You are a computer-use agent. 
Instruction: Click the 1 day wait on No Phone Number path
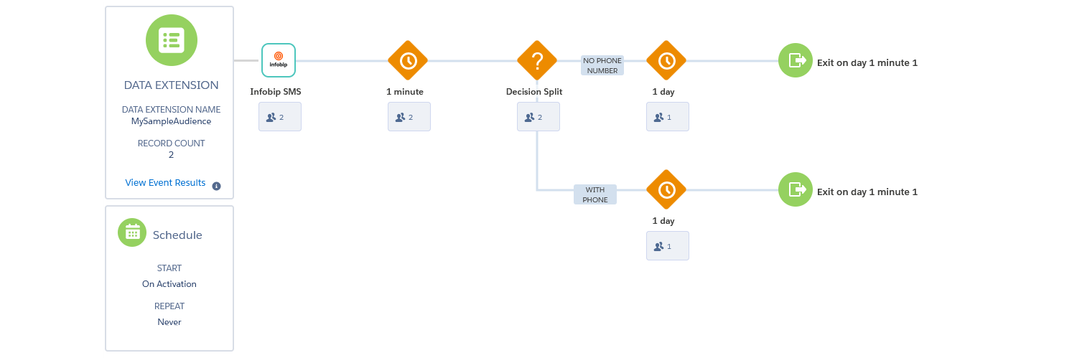coord(666,60)
